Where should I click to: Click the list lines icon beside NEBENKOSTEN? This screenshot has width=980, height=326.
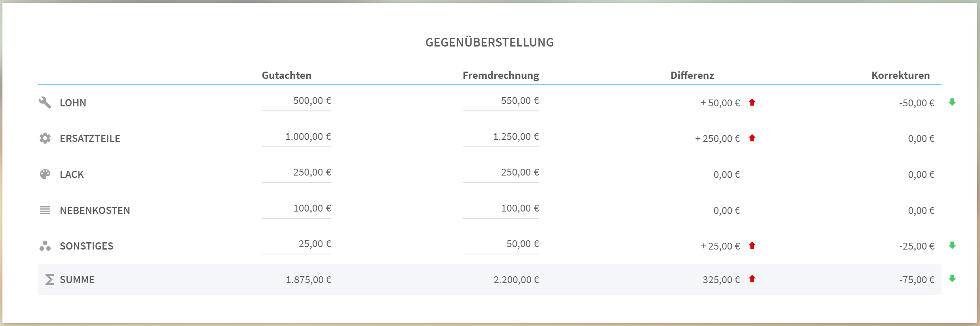pyautogui.click(x=45, y=210)
